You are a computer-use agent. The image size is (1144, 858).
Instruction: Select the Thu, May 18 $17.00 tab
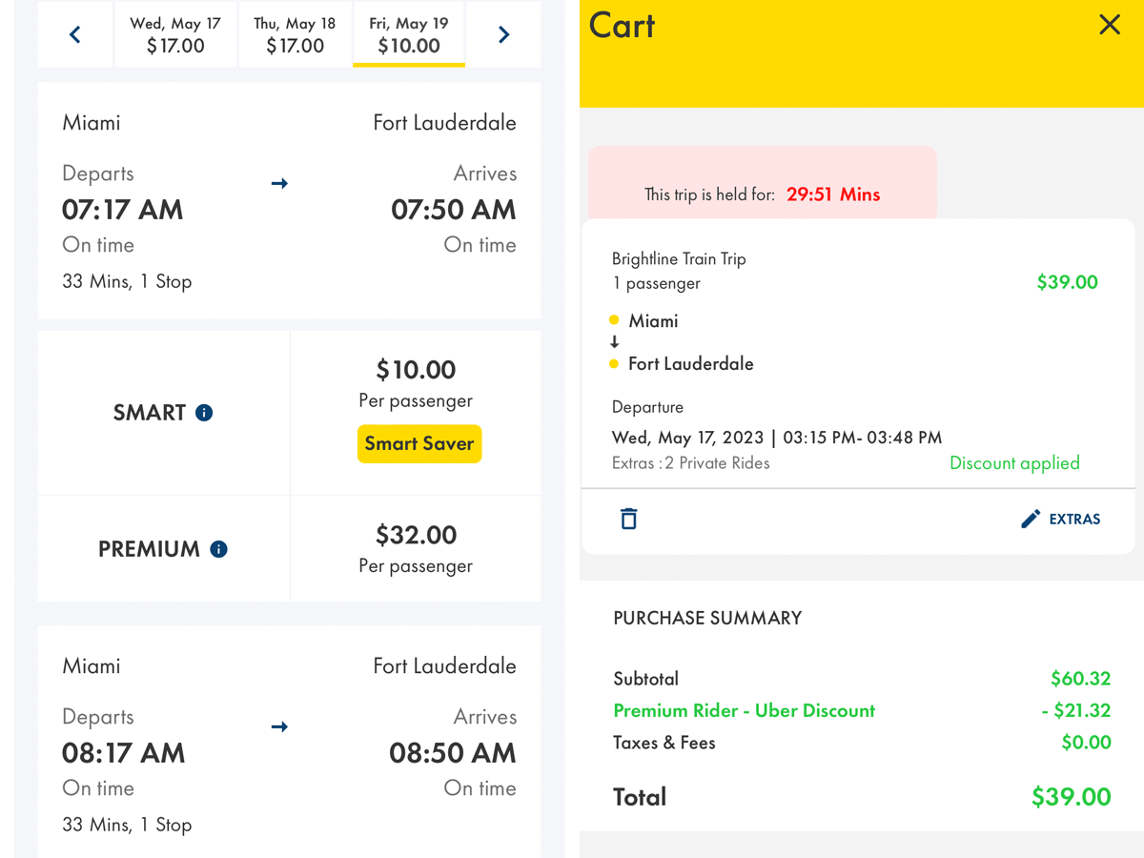point(295,33)
